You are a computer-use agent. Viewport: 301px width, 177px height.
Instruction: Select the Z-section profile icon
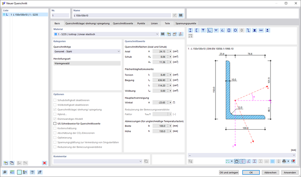(248, 30)
